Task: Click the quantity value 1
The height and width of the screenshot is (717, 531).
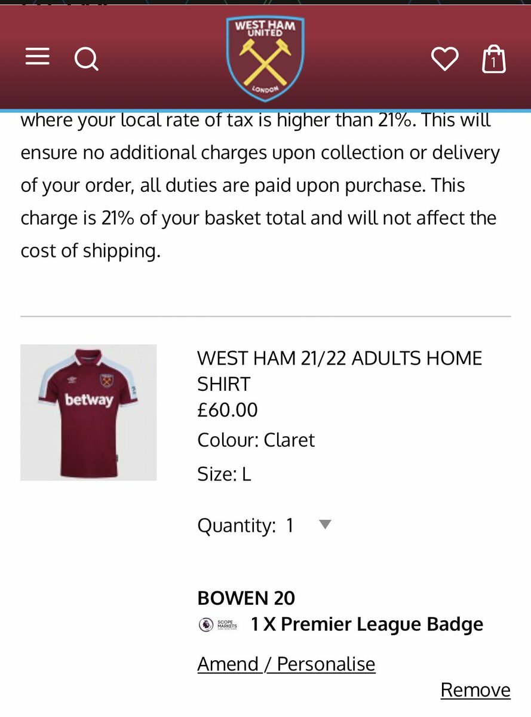Action: [290, 526]
